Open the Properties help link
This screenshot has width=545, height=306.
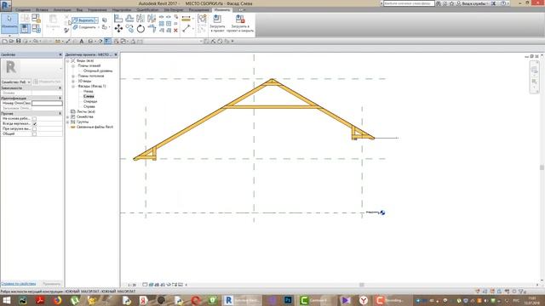point(19,284)
